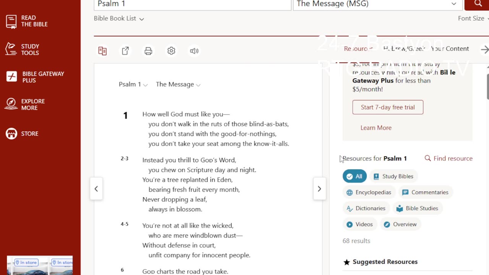The height and width of the screenshot is (275, 489).
Task: Click verse number 2-3
Action: [125, 159]
